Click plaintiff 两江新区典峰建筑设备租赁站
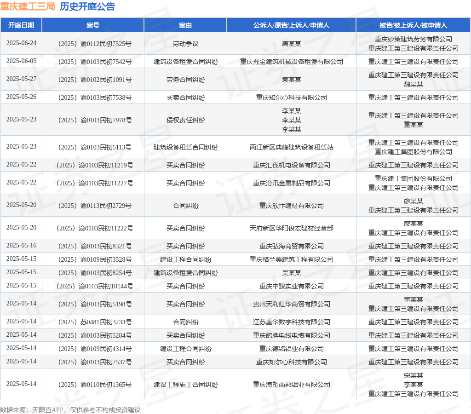This screenshot has height=414, width=471. tap(291, 147)
